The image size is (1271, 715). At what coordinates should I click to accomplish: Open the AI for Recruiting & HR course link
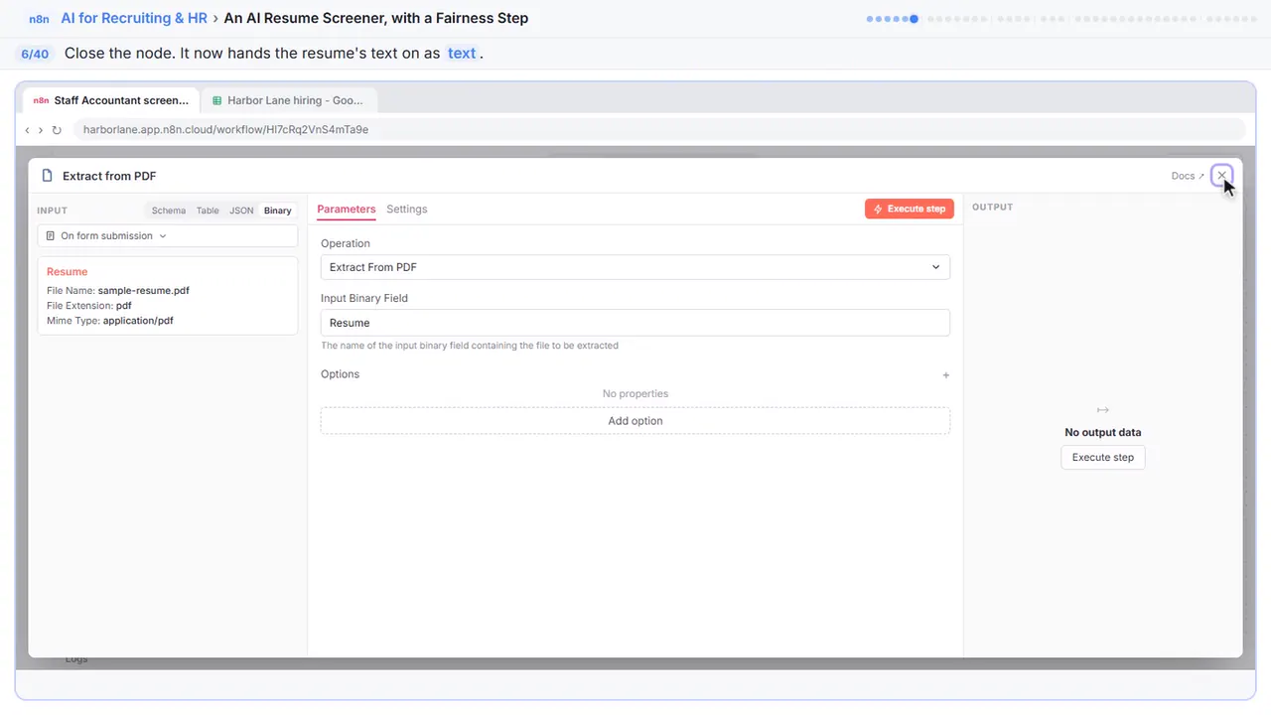134,18
